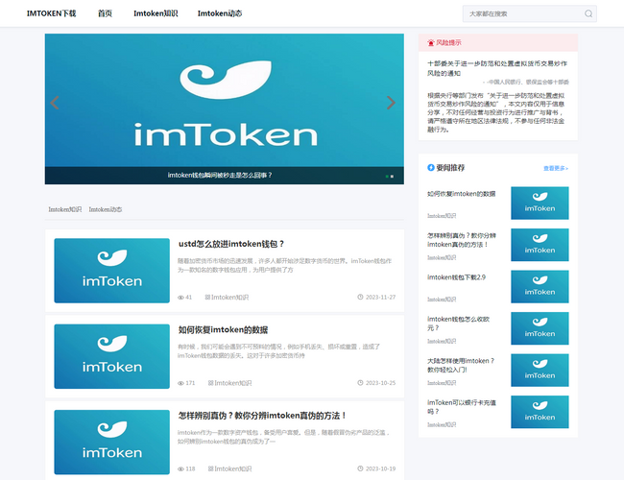Open 首页 in top navigation
Screen dimensions: 624x480
[x=105, y=13]
